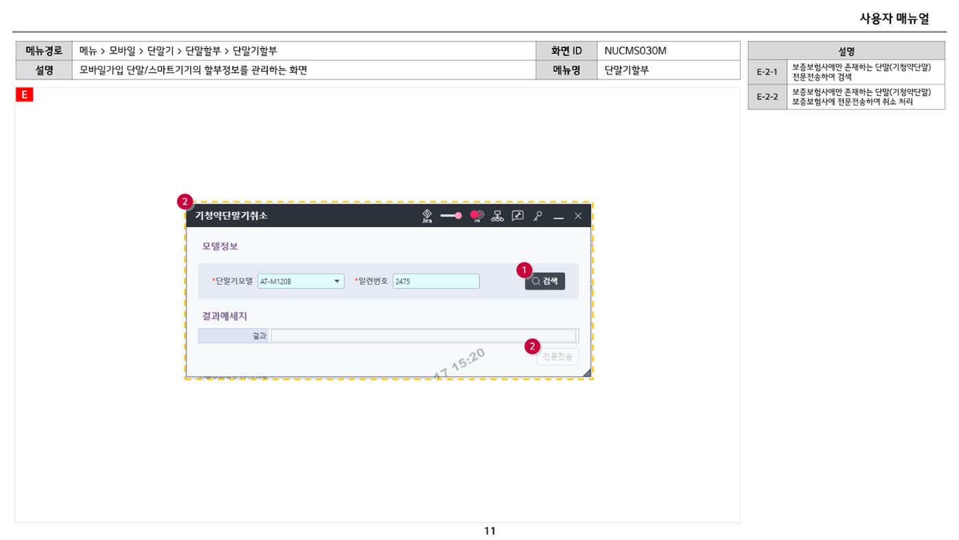The image size is (959, 540).
Task: Click the E-2-2 description row
Action: [846, 97]
